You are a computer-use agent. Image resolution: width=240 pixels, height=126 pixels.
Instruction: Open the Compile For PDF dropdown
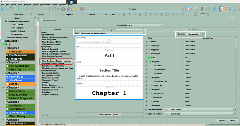tap(145, 25)
